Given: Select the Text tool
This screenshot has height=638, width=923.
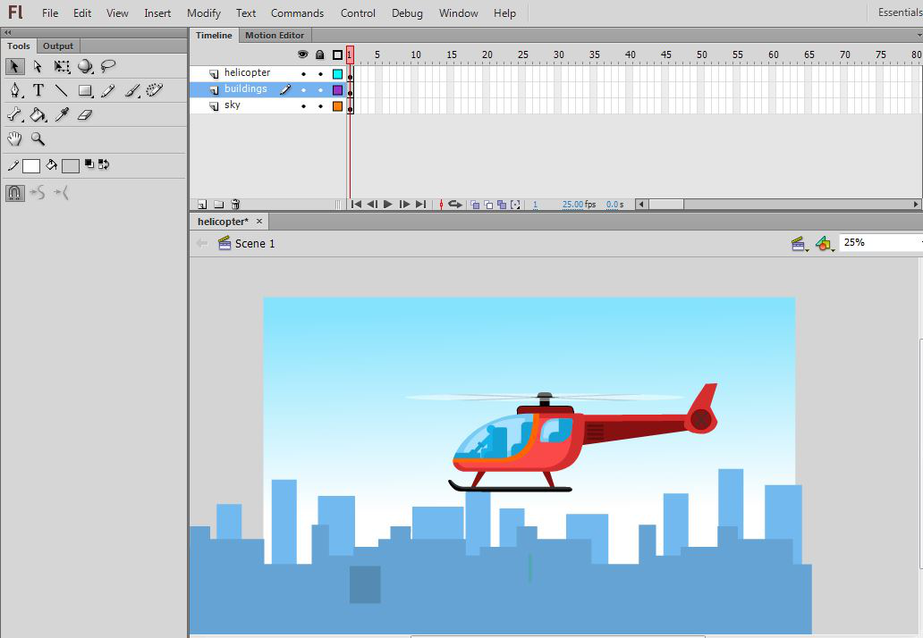Looking at the screenshot, I should (38, 90).
